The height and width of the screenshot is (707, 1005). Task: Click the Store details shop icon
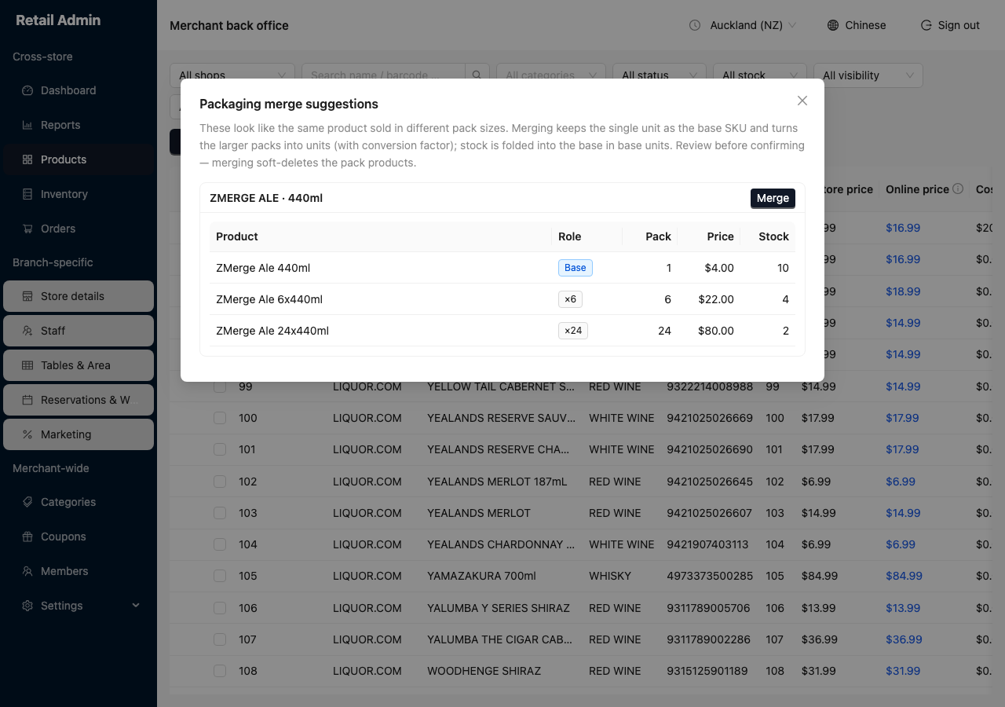point(27,296)
